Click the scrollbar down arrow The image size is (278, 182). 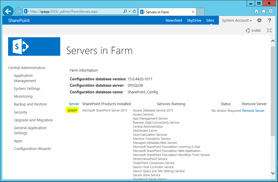tap(273, 173)
